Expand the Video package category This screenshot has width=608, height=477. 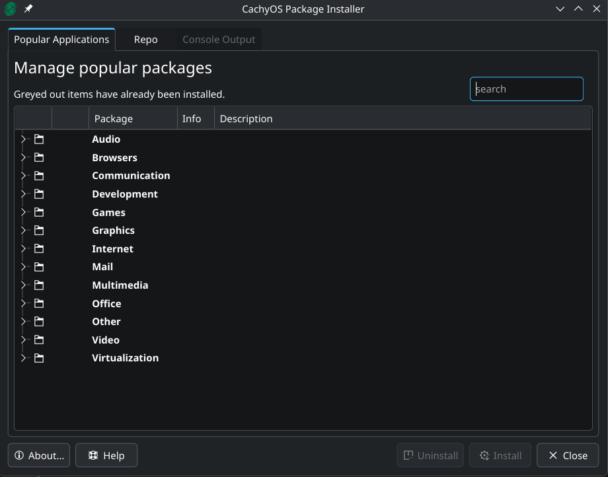click(23, 340)
